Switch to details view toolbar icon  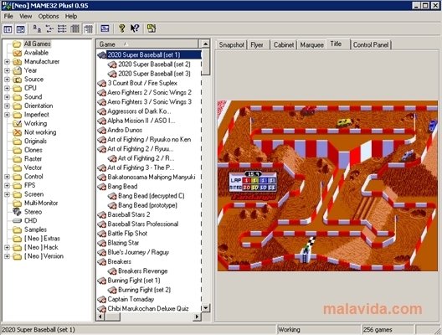tap(75, 28)
